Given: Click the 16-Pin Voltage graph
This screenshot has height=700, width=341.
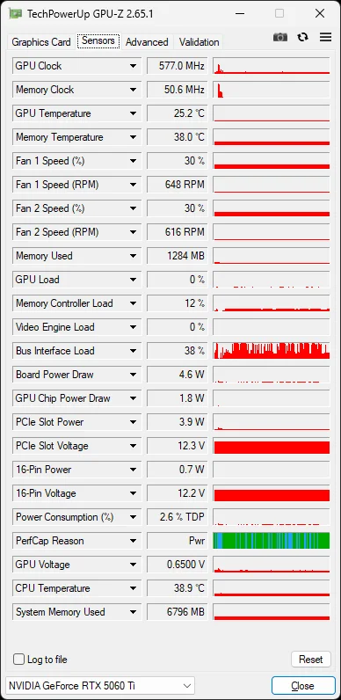Looking at the screenshot, I should 272,493.
